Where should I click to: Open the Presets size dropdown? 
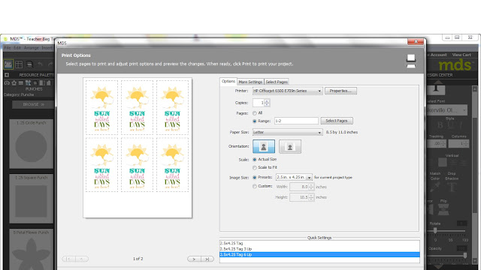[x=294, y=177]
